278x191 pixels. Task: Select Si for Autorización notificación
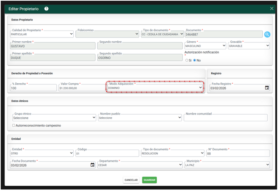click(x=187, y=60)
